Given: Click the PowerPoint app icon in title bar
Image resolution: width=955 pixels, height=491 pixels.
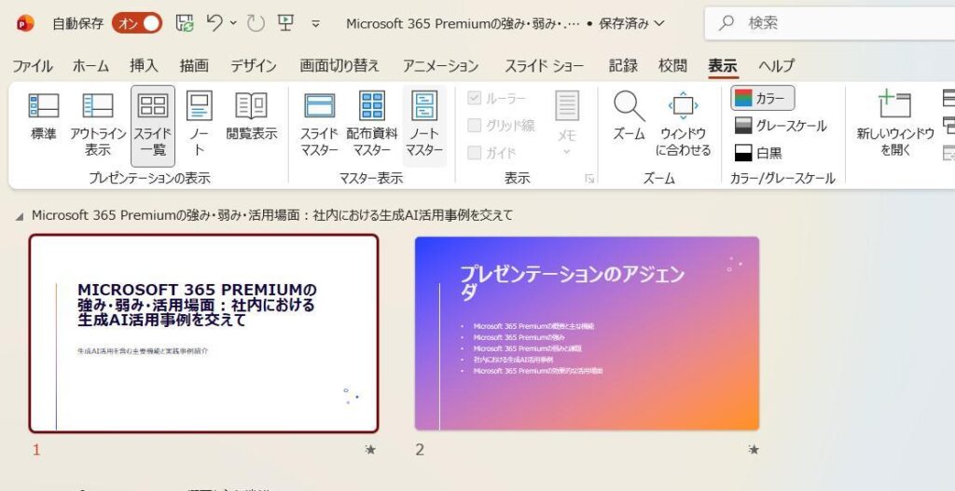Looking at the screenshot, I should tap(25, 23).
